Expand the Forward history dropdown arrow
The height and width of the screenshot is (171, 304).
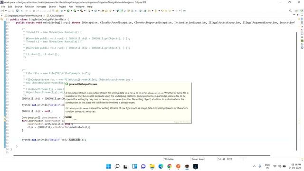pyautogui.click(x=180, y=11)
